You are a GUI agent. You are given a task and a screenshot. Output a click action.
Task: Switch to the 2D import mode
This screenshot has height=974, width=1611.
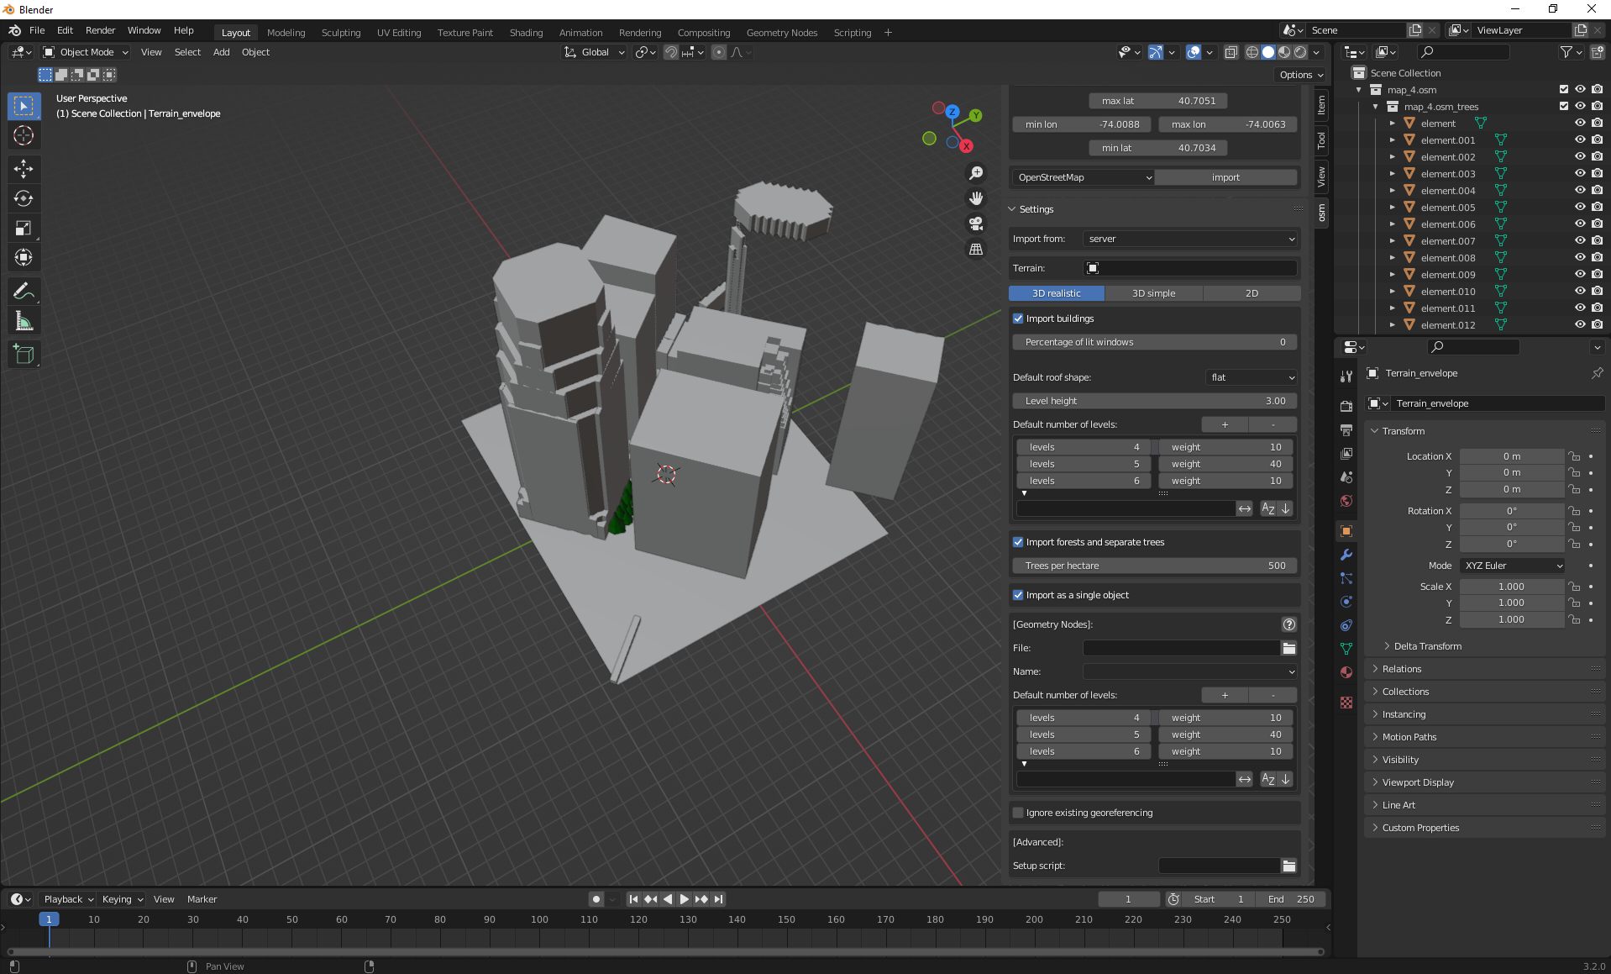pyautogui.click(x=1251, y=292)
